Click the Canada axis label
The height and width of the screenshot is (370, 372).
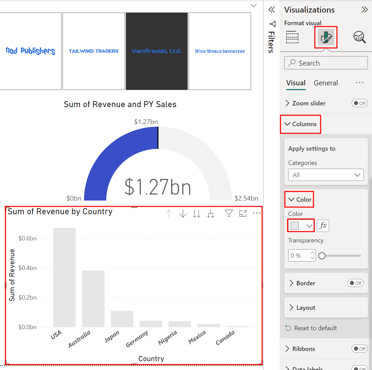(x=225, y=338)
